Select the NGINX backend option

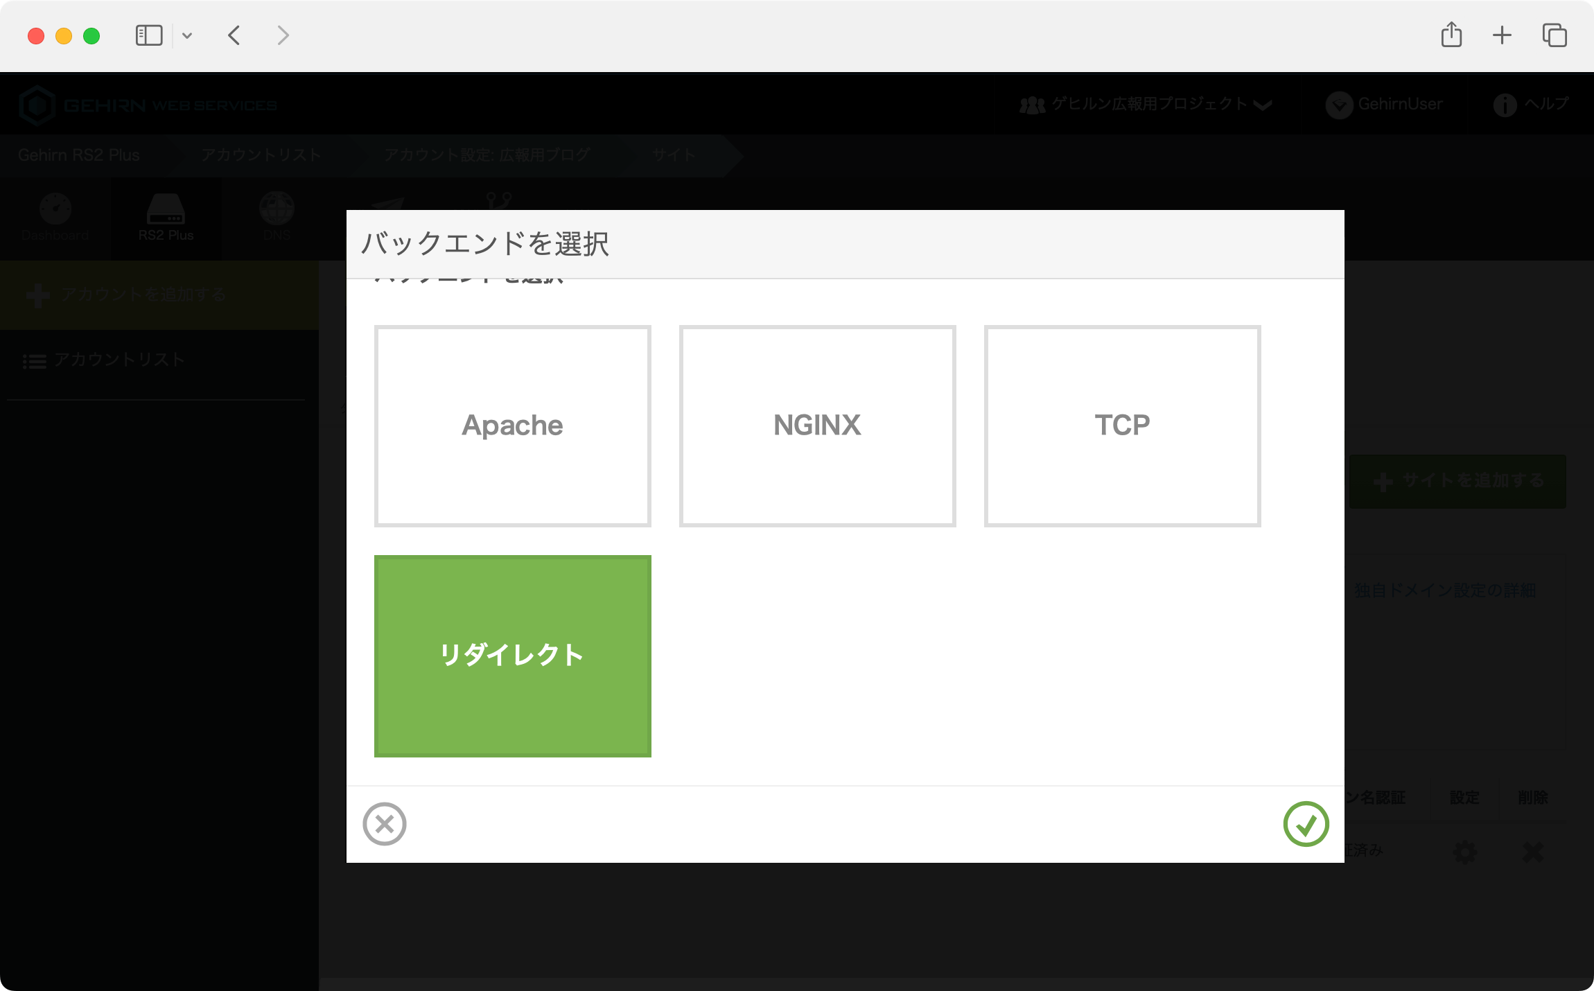(x=817, y=426)
